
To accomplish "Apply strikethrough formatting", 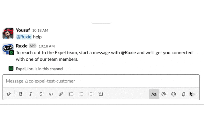I will pos(41,94).
